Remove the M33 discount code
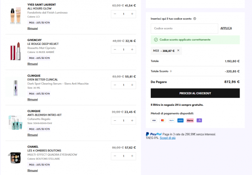 tap(178, 51)
